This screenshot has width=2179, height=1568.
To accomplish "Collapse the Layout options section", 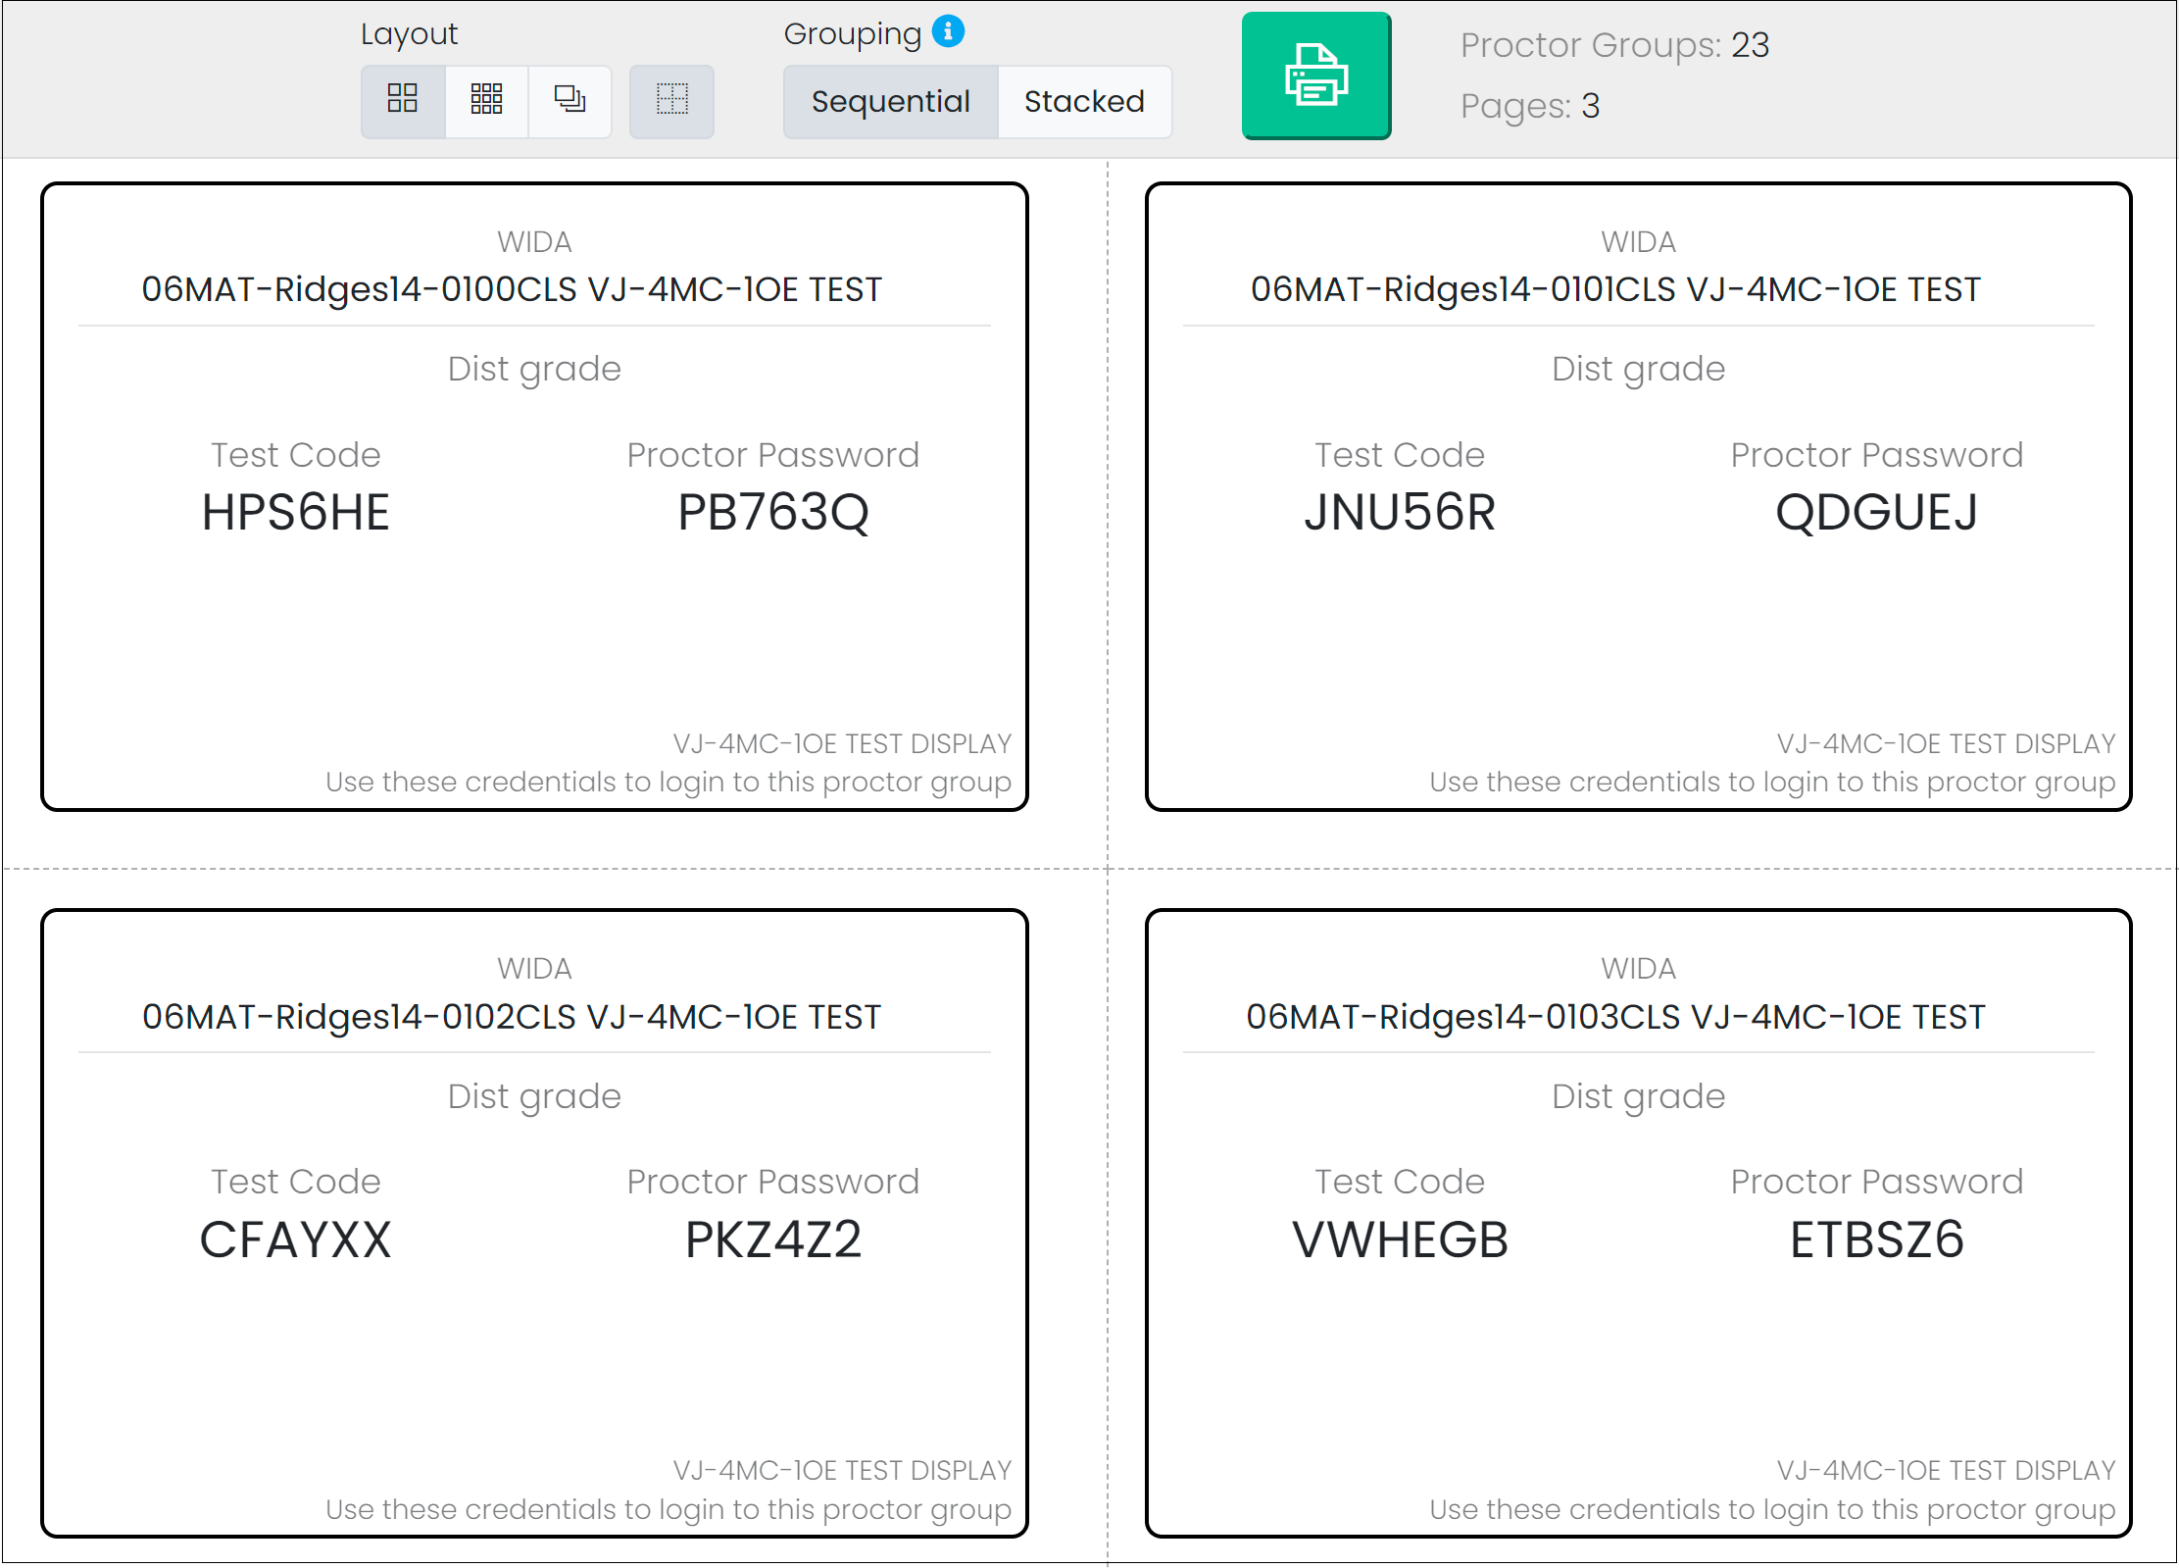I will (409, 32).
